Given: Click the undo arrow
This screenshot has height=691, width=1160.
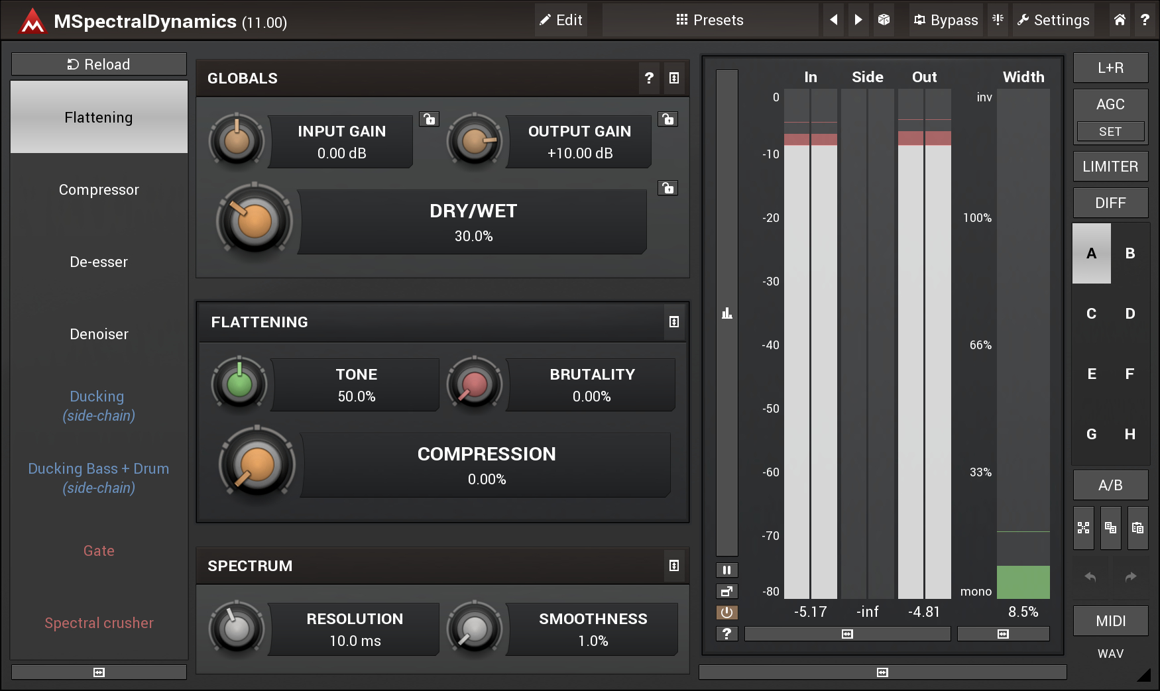Looking at the screenshot, I should pos(1090,576).
